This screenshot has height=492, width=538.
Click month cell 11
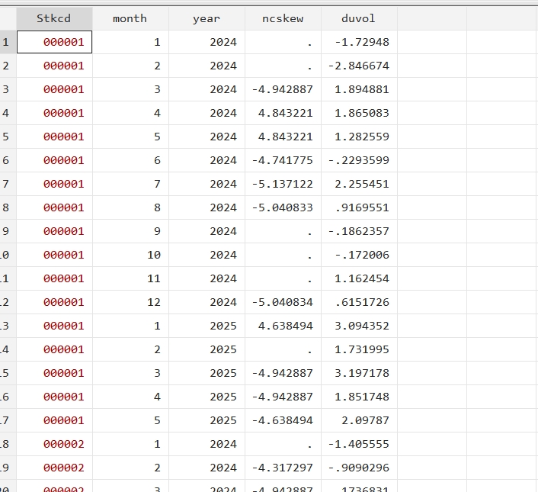[130, 278]
